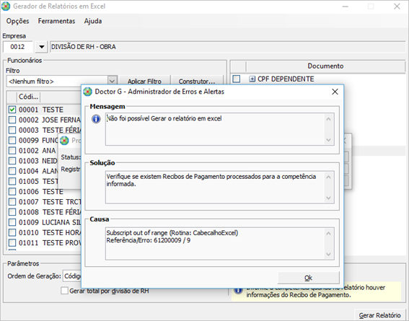Viewport: 409px width, 321px height.
Task: Click scroll-up arrow in Mensagem box
Action: [328, 119]
